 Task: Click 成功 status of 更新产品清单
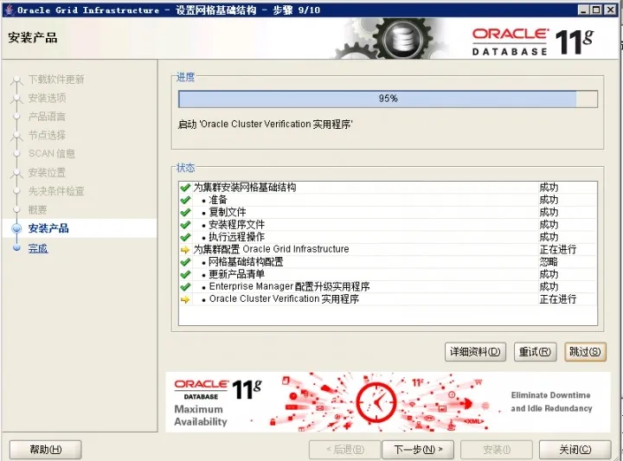tap(549, 274)
